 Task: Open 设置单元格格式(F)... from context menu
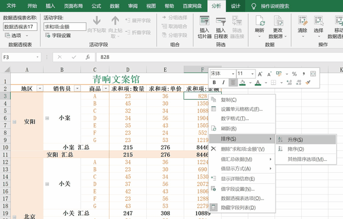tap(242, 109)
